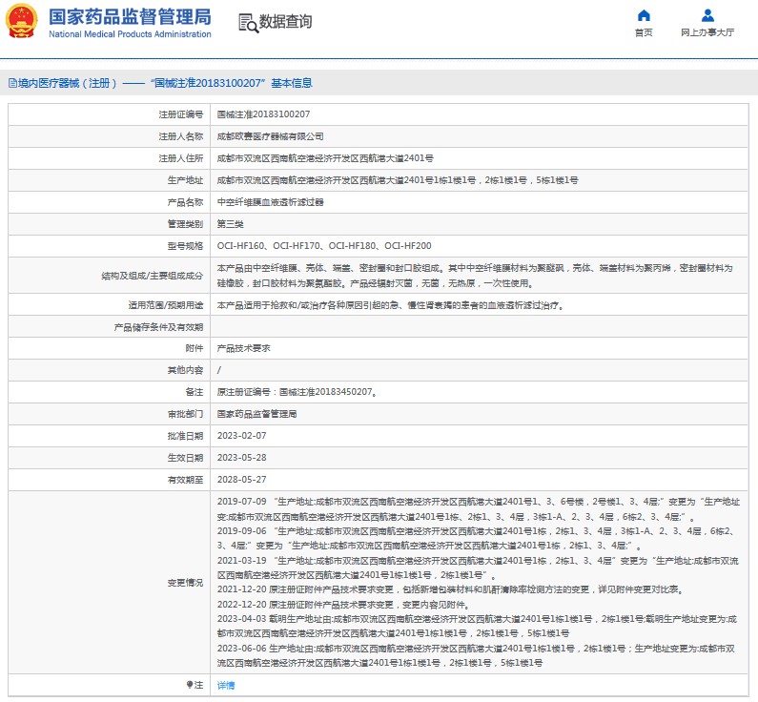758x702 pixels.
Task: Click the 注册证编号 row label
Action: 181,114
